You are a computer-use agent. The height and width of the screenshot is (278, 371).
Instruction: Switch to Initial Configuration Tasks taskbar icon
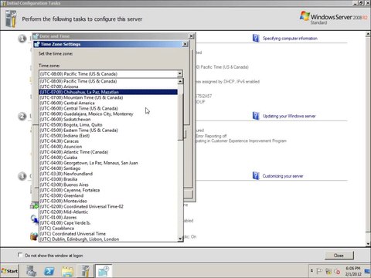pyautogui.click(x=85, y=271)
